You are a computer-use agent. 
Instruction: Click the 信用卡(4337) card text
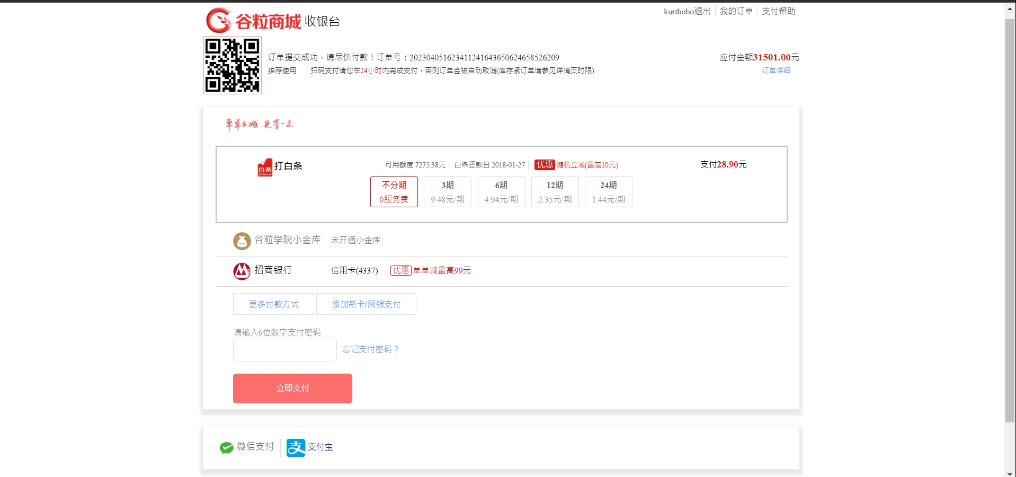click(354, 271)
